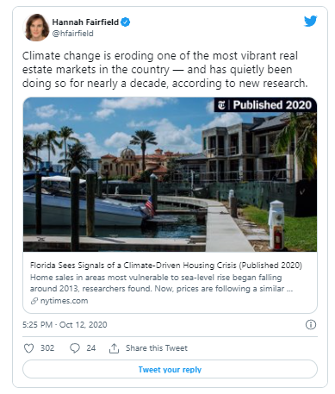Click the link chain icon beside nytimes.com

tap(34, 301)
